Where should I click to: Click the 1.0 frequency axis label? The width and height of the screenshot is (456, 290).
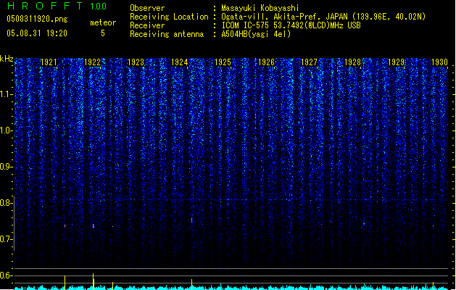click(7, 130)
